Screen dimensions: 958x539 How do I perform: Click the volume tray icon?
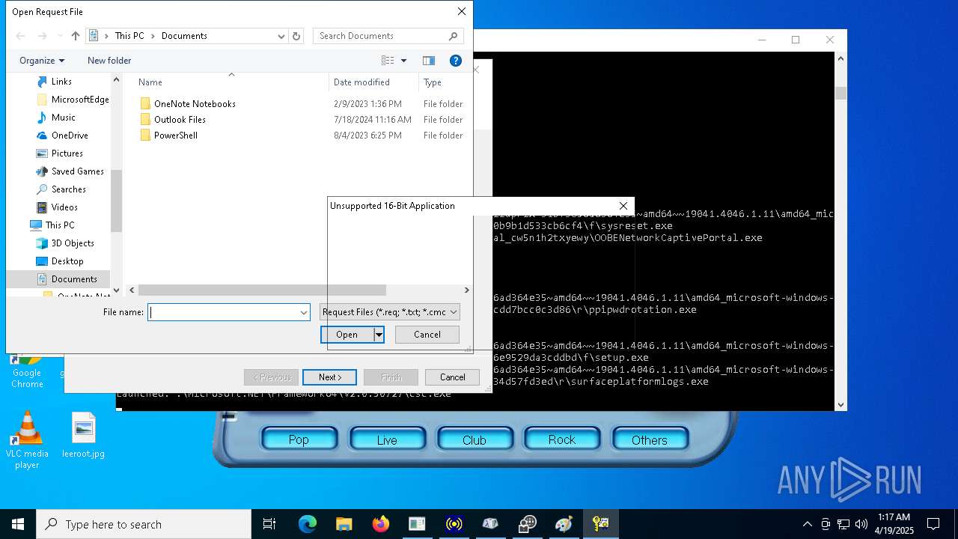click(x=861, y=524)
